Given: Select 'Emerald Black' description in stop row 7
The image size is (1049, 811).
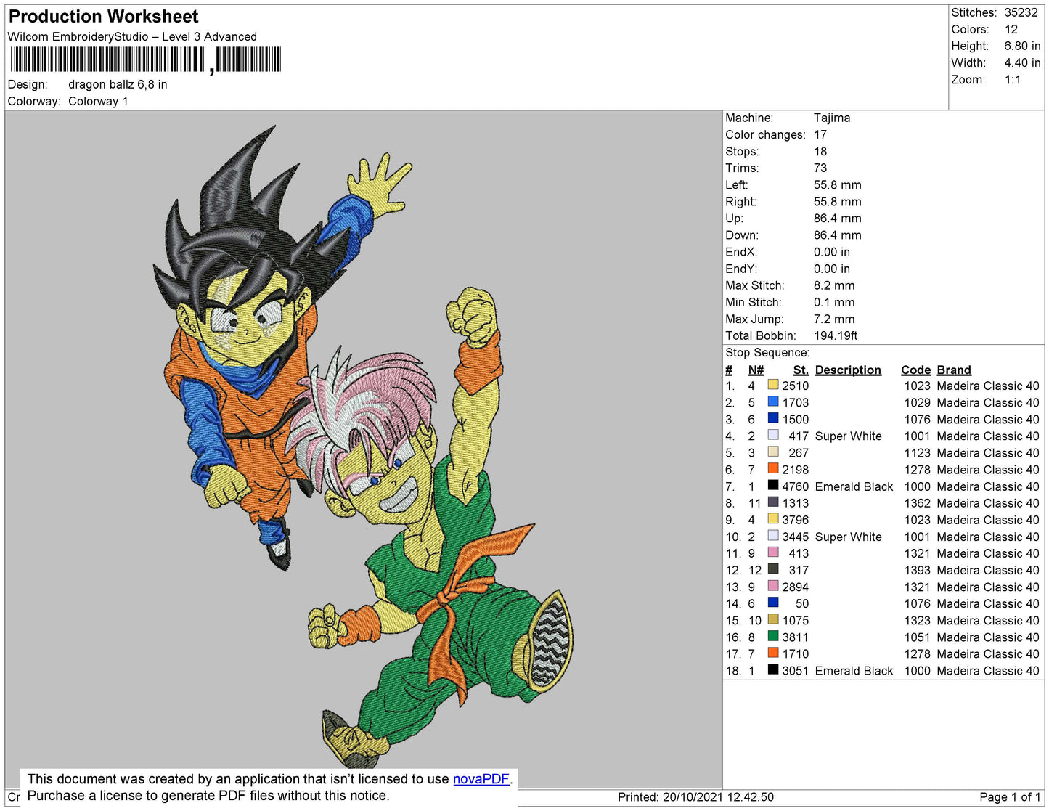Looking at the screenshot, I should click(854, 486).
